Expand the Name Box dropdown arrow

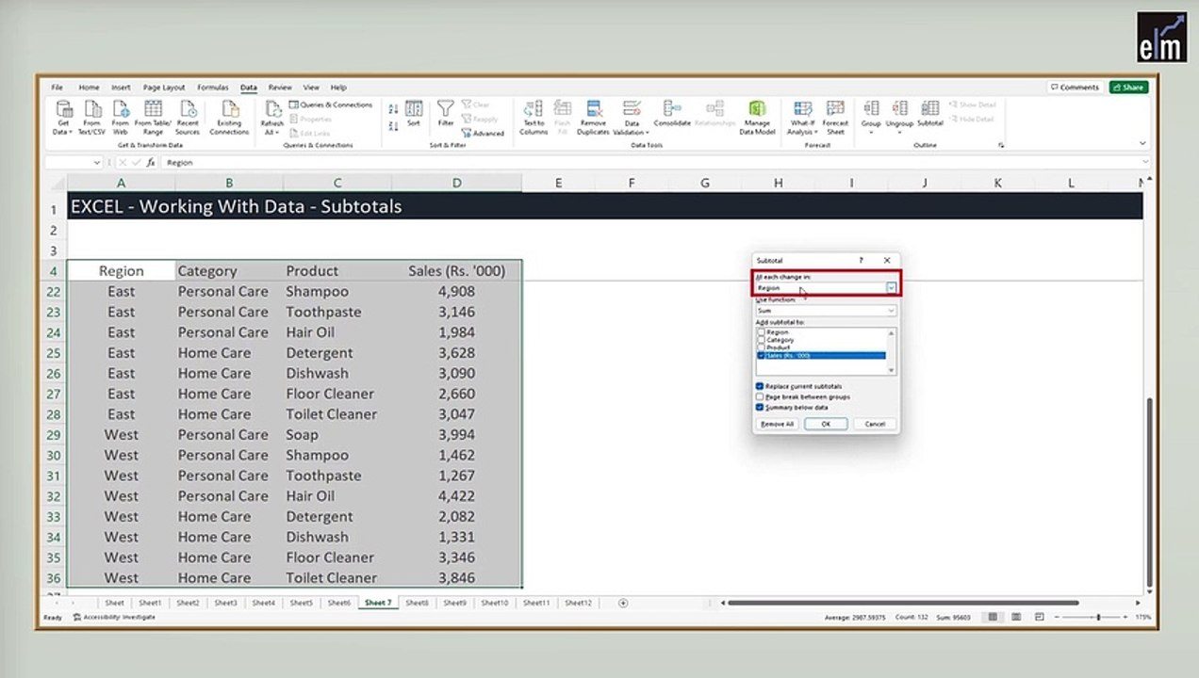coord(97,163)
